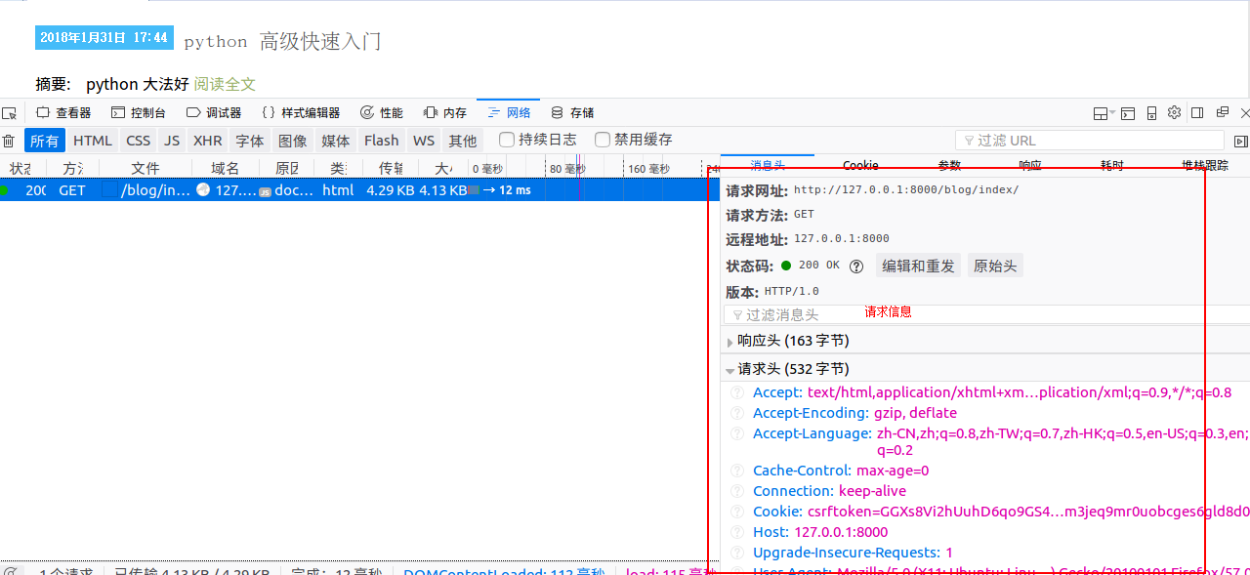
Task: Open the devtools settings gear
Action: 1174,113
